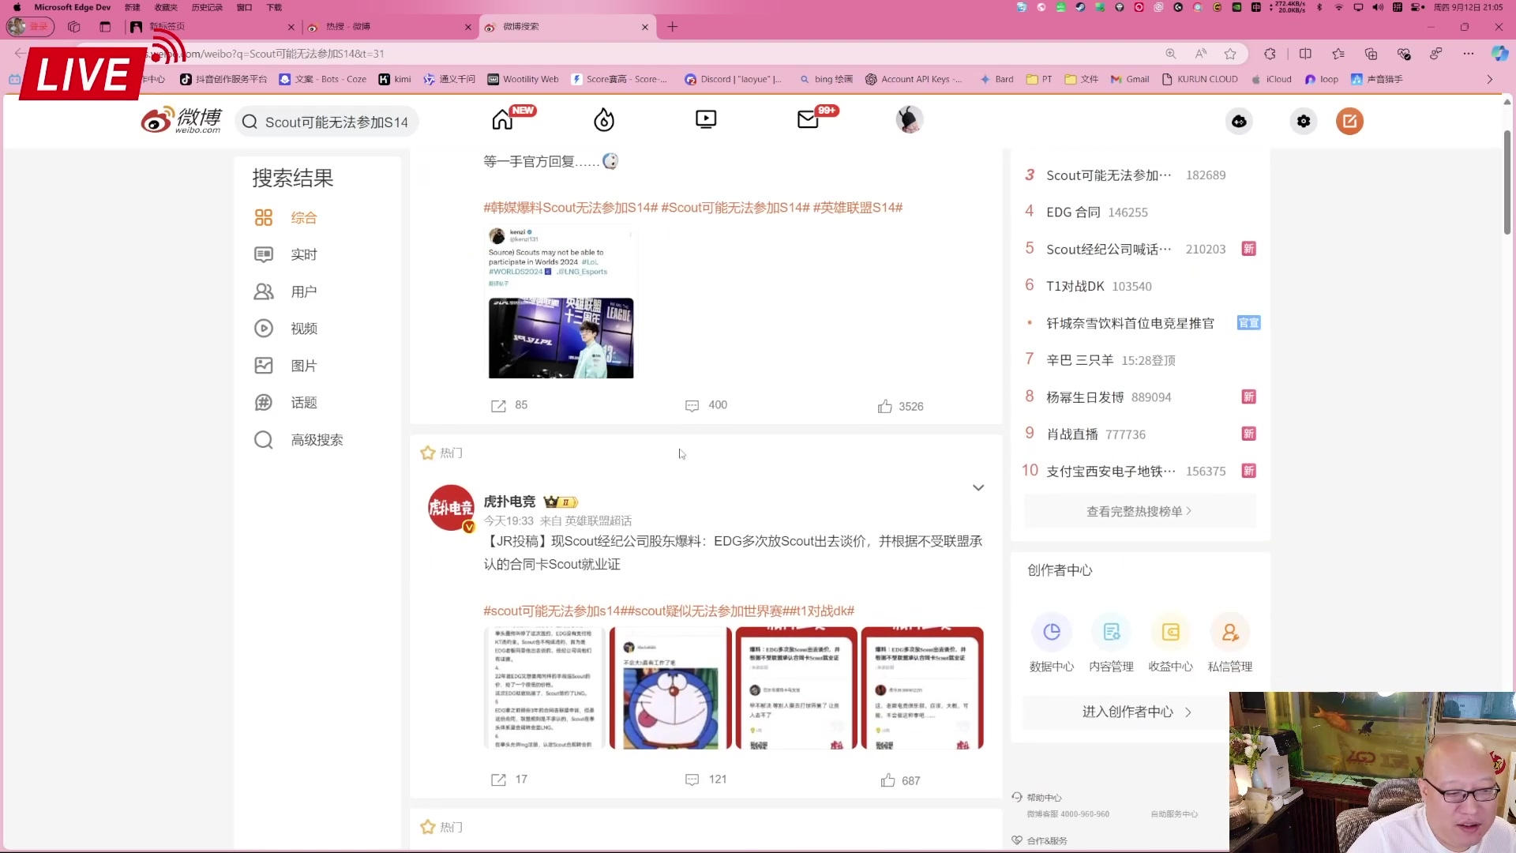Expand the 虎扑电竞 post options chevron
This screenshot has width=1516, height=853.
tap(978, 488)
